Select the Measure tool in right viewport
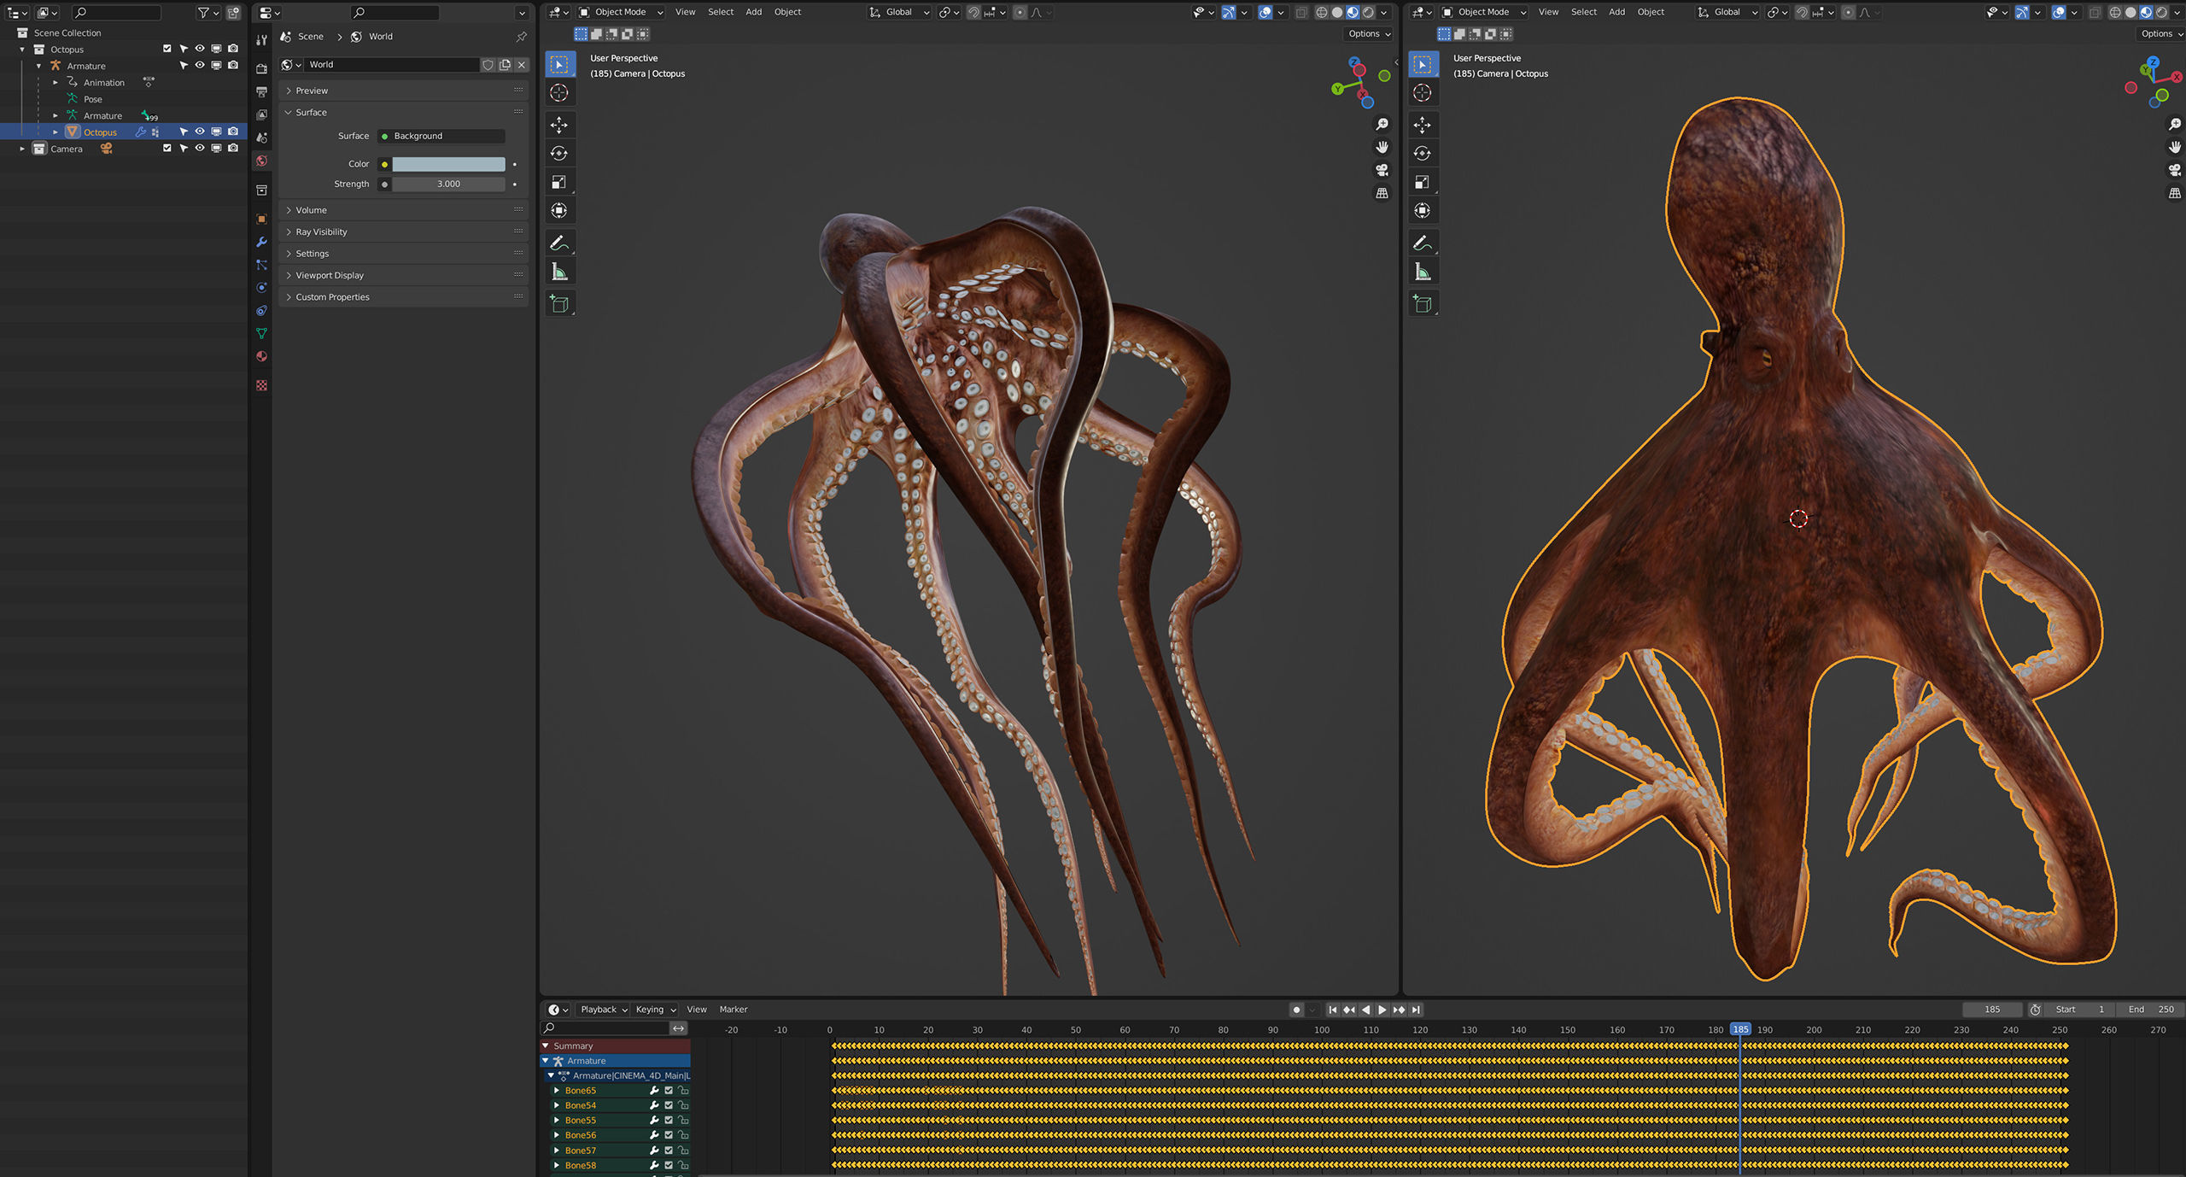The image size is (2186, 1177). tap(1423, 272)
